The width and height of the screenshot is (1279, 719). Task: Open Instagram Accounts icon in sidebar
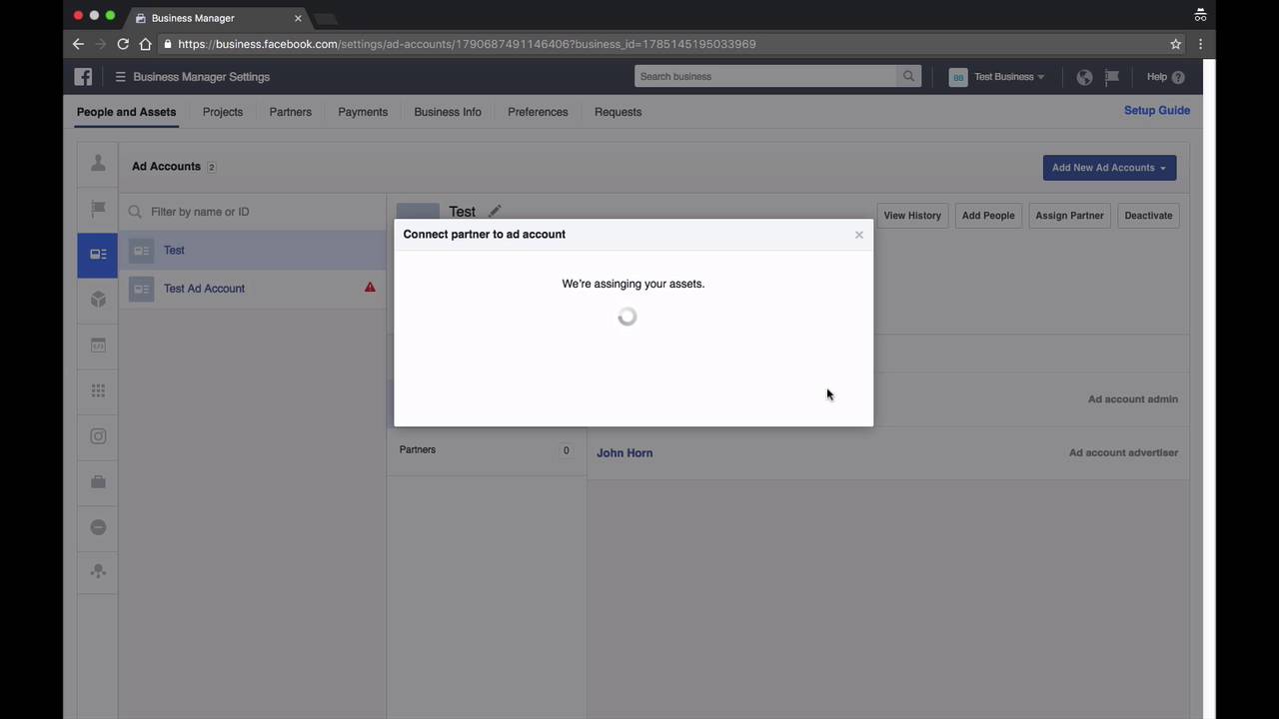[x=98, y=436]
